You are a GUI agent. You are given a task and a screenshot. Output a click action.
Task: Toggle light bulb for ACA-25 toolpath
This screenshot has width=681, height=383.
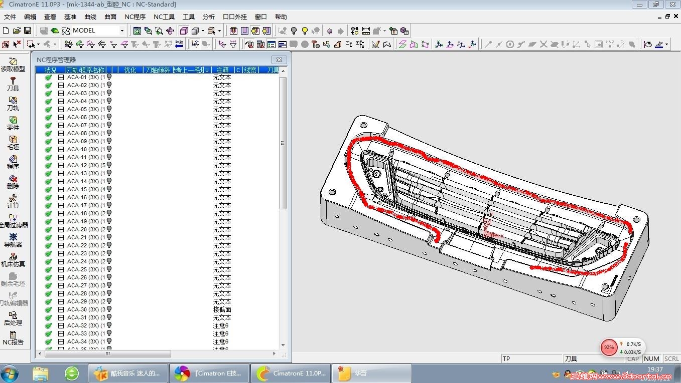click(109, 269)
